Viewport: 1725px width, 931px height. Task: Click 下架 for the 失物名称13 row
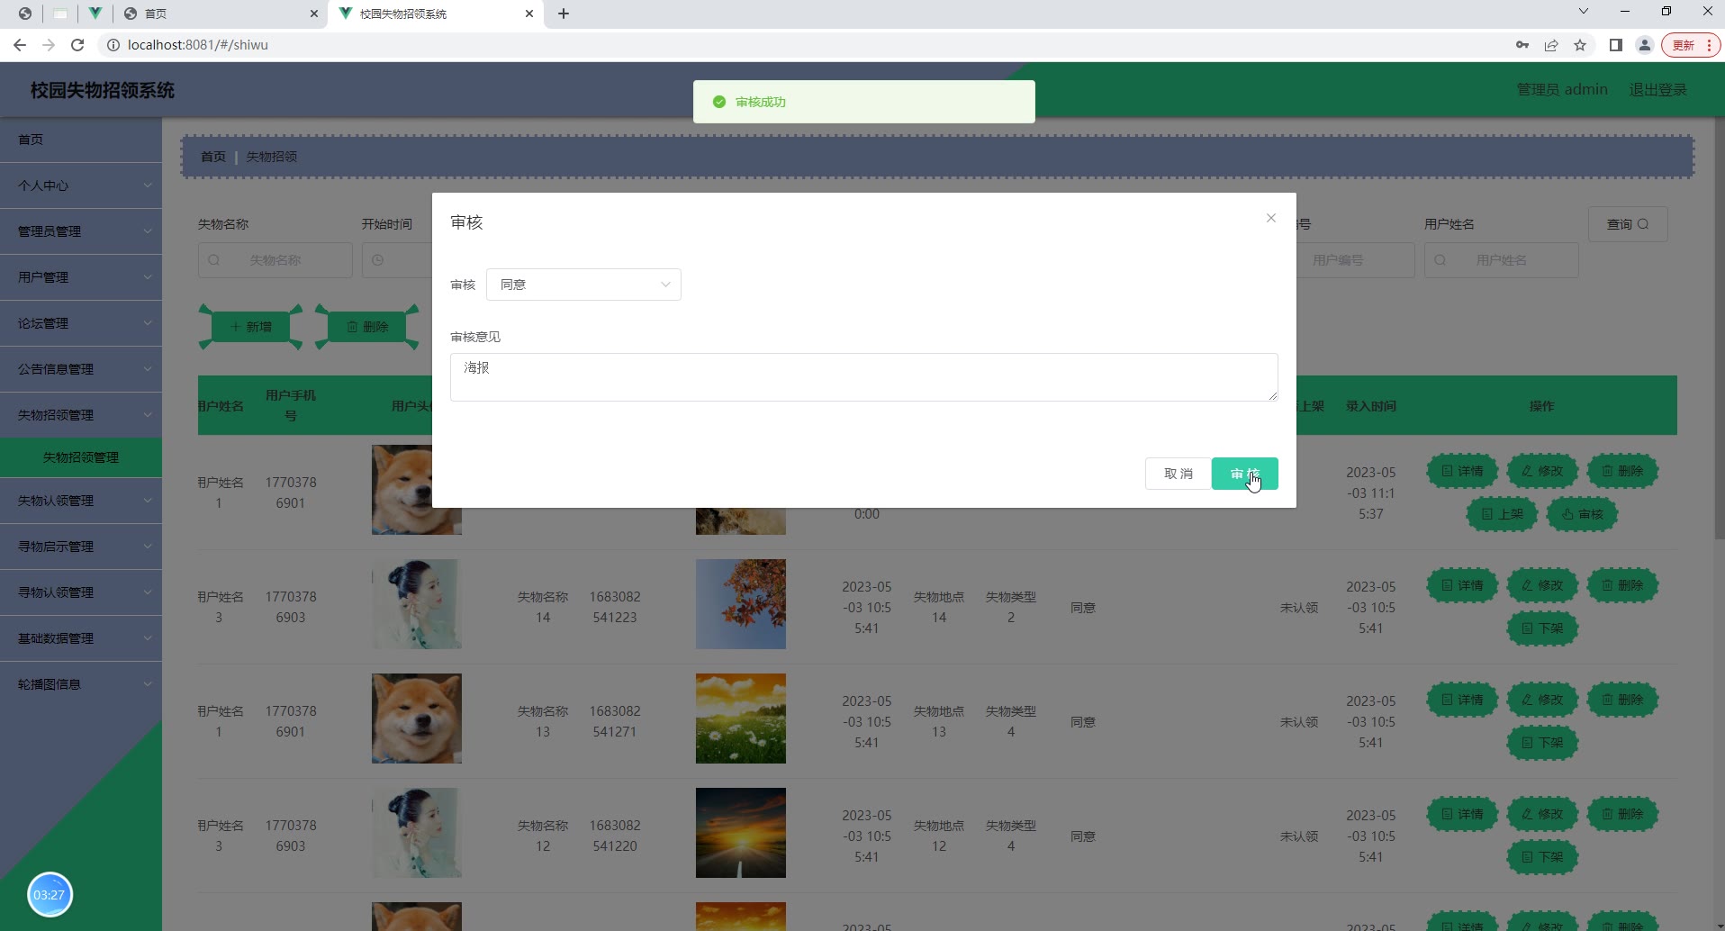pos(1542,743)
